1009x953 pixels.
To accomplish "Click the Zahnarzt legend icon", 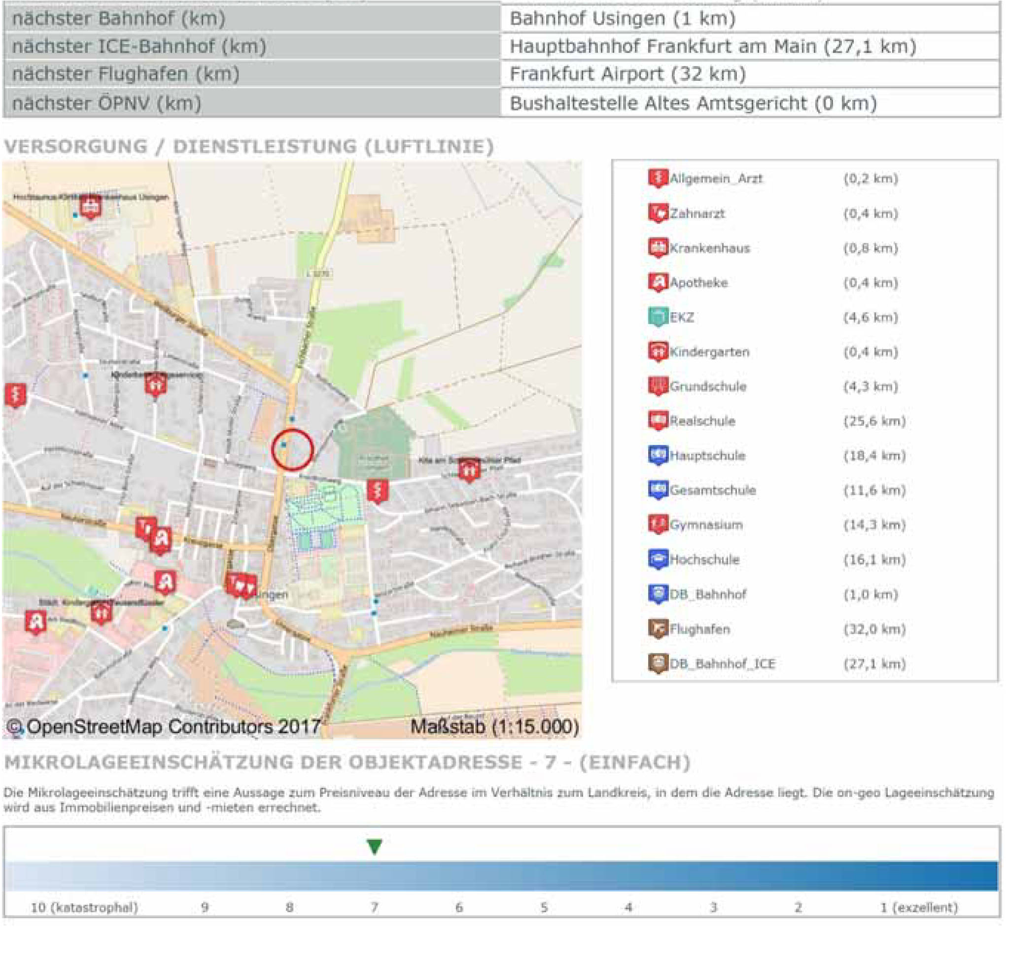I will coord(658,213).
